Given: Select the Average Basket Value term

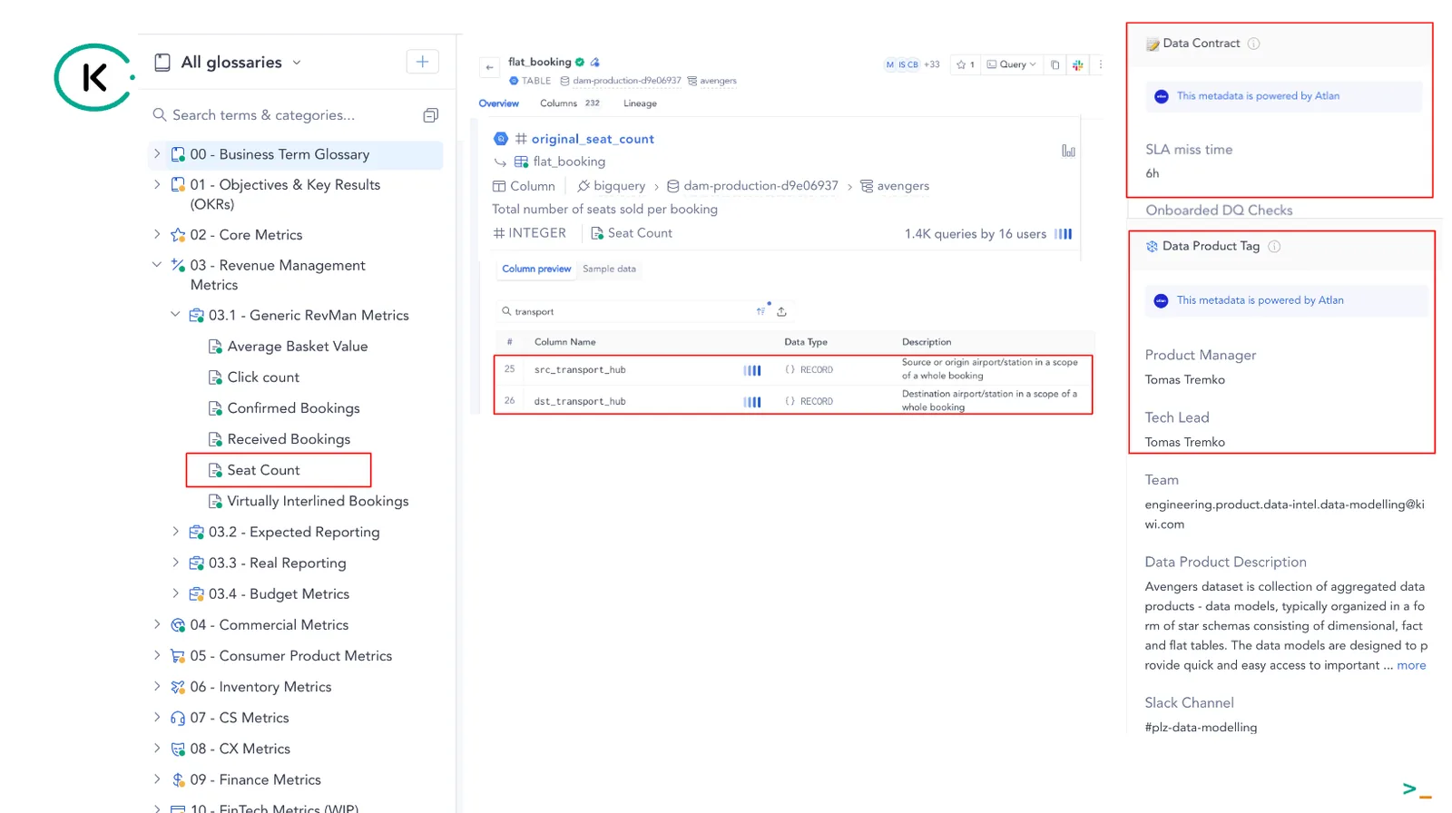Looking at the screenshot, I should (289, 347).
